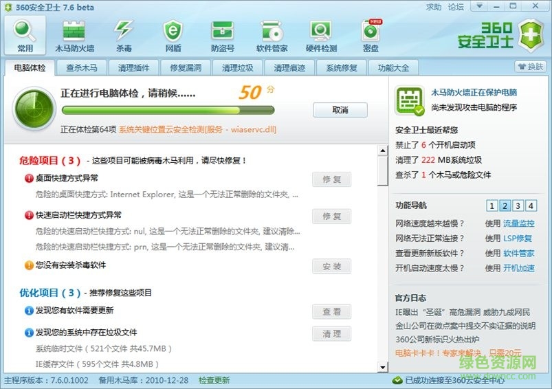
Task: Click 清理 for system junk files
Action: (x=331, y=334)
